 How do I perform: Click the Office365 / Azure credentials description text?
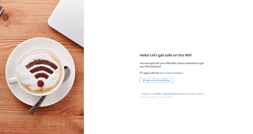172,65
